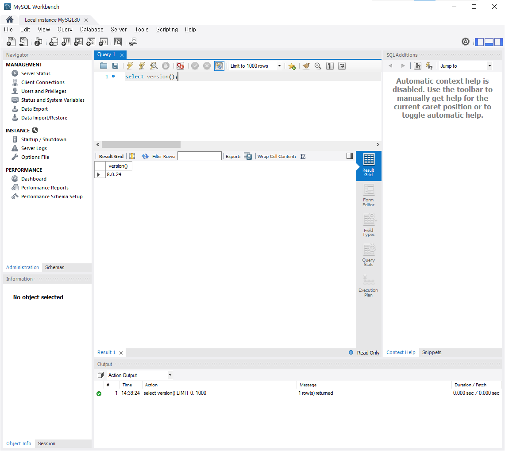This screenshot has width=505, height=451.
Task: Open the Scripting menu
Action: coord(167,29)
